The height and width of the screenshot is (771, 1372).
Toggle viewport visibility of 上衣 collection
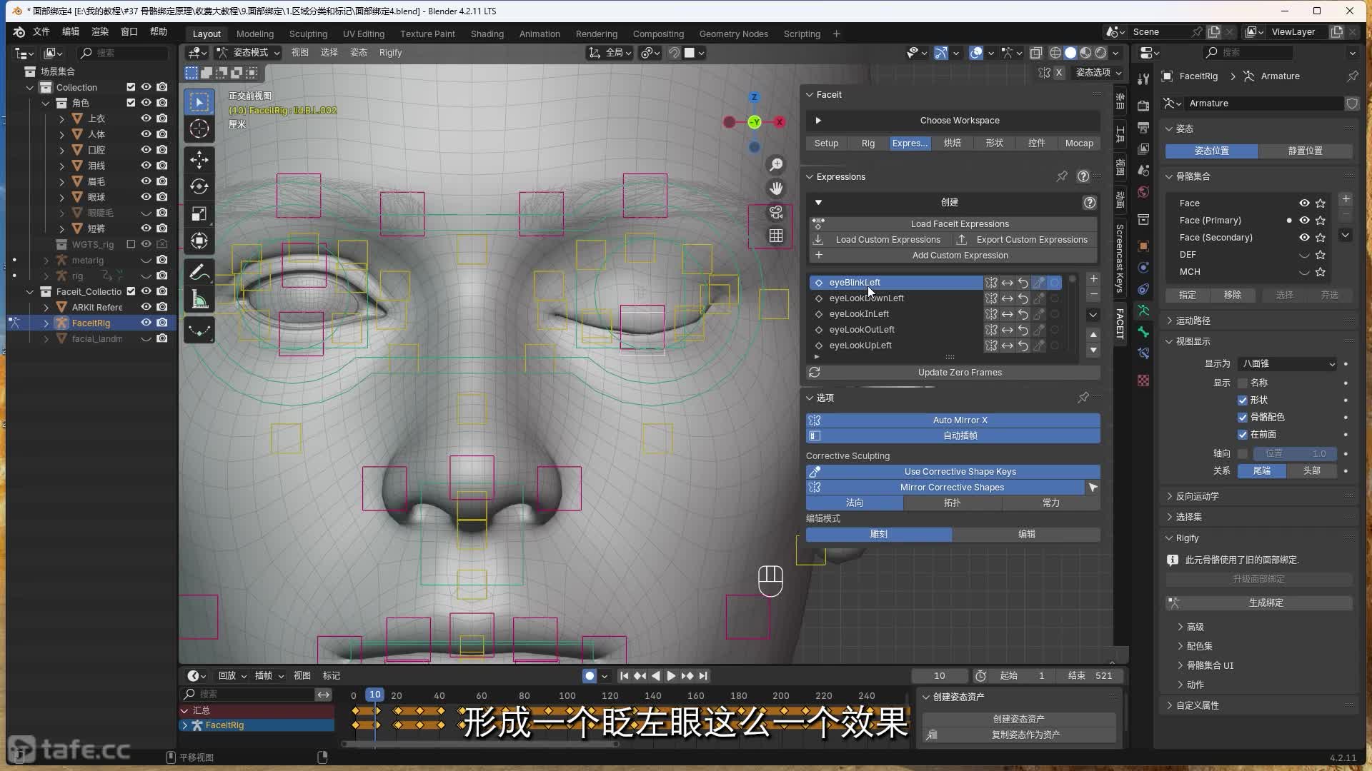coord(146,119)
